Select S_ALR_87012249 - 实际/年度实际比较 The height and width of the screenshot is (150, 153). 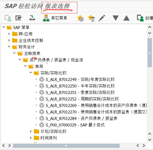click(x=80, y=80)
